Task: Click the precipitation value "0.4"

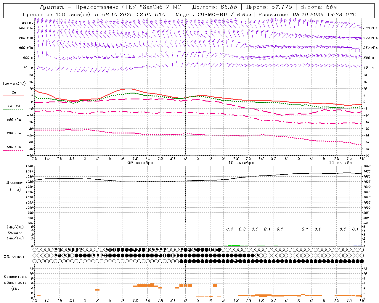Action: coord(230,229)
